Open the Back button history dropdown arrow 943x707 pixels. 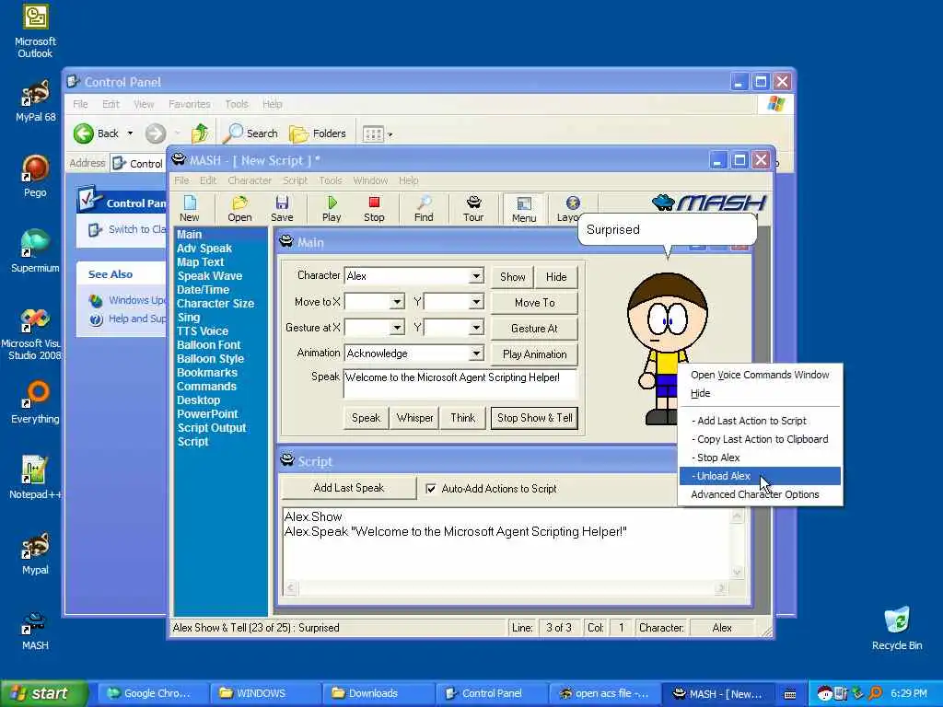130,133
